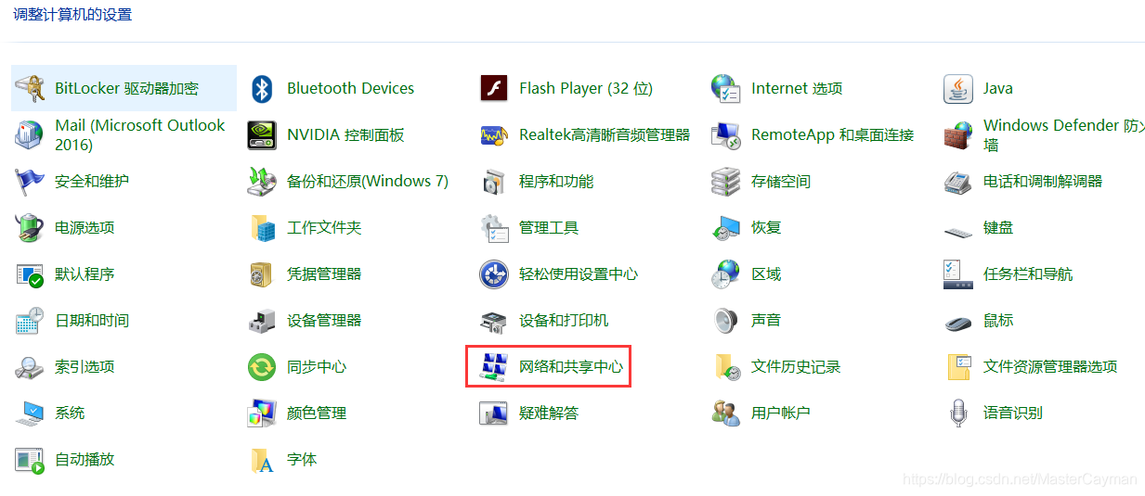Go to the 系统 text link

pos(70,413)
